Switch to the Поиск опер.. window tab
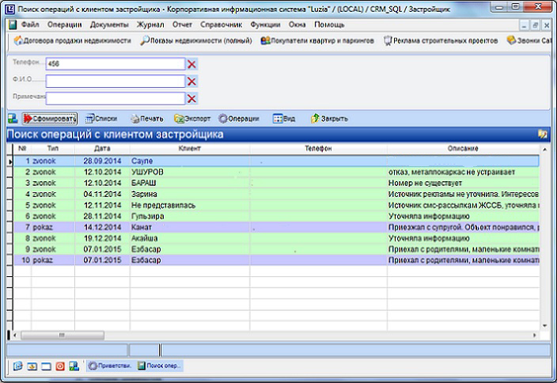 click(159, 366)
